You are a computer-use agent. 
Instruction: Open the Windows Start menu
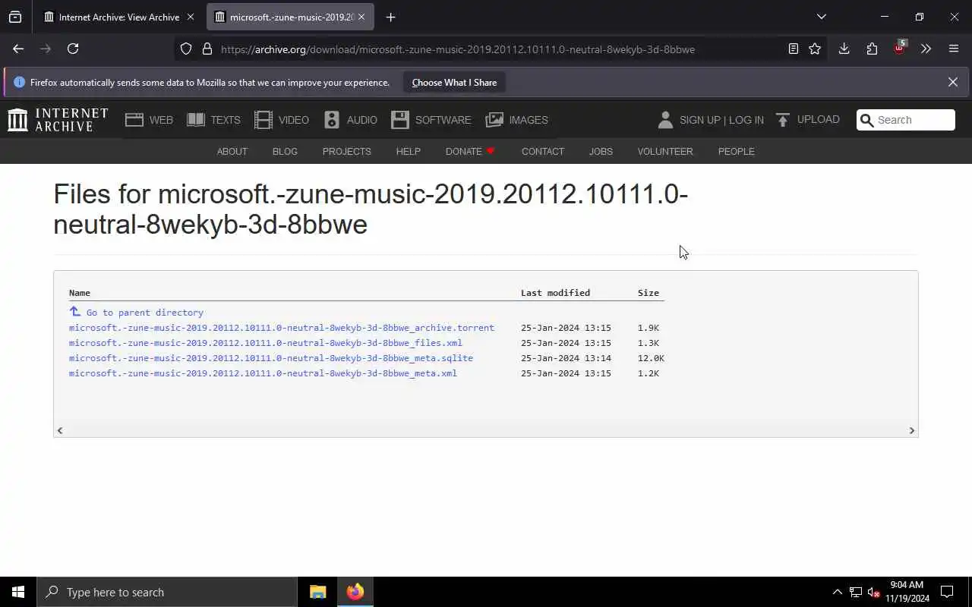coord(18,592)
